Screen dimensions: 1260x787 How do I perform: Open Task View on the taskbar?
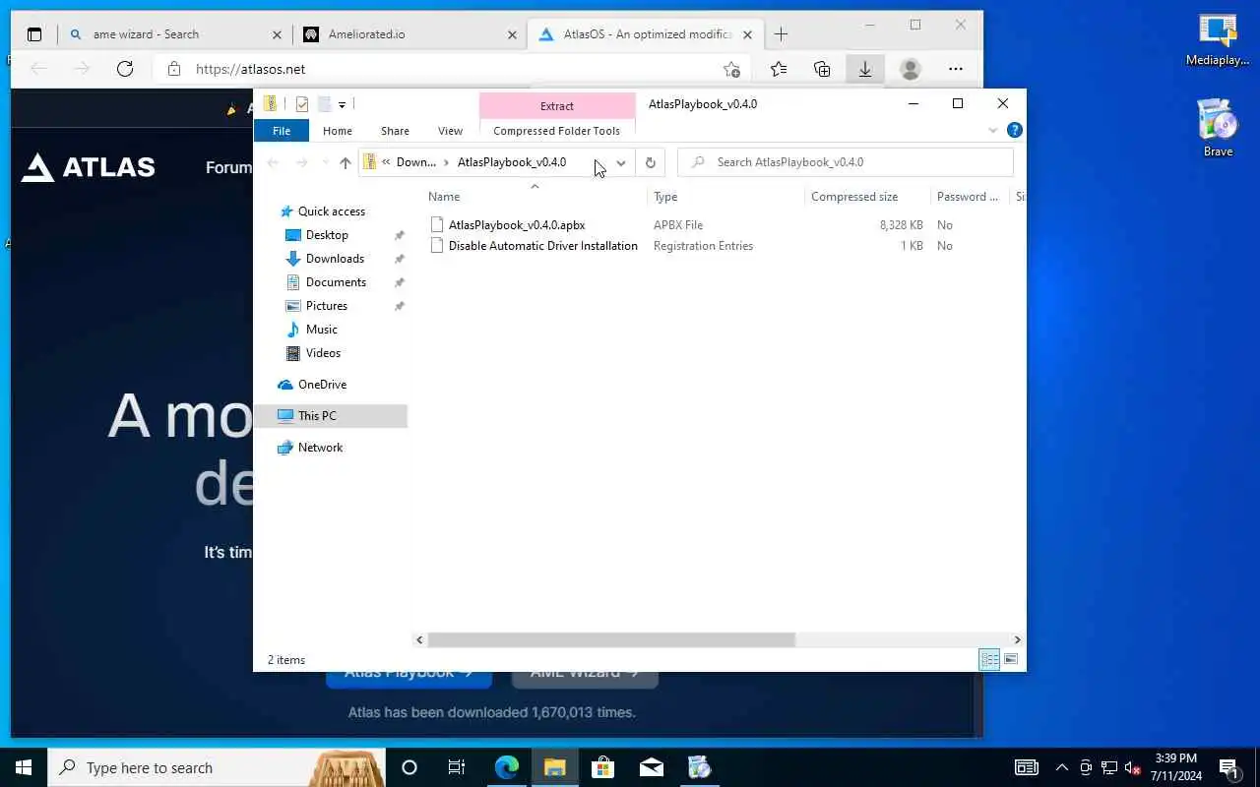[457, 767]
